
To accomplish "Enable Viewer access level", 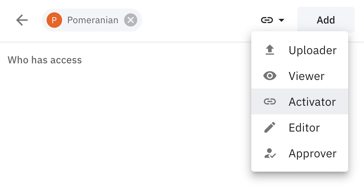I will (306, 76).
